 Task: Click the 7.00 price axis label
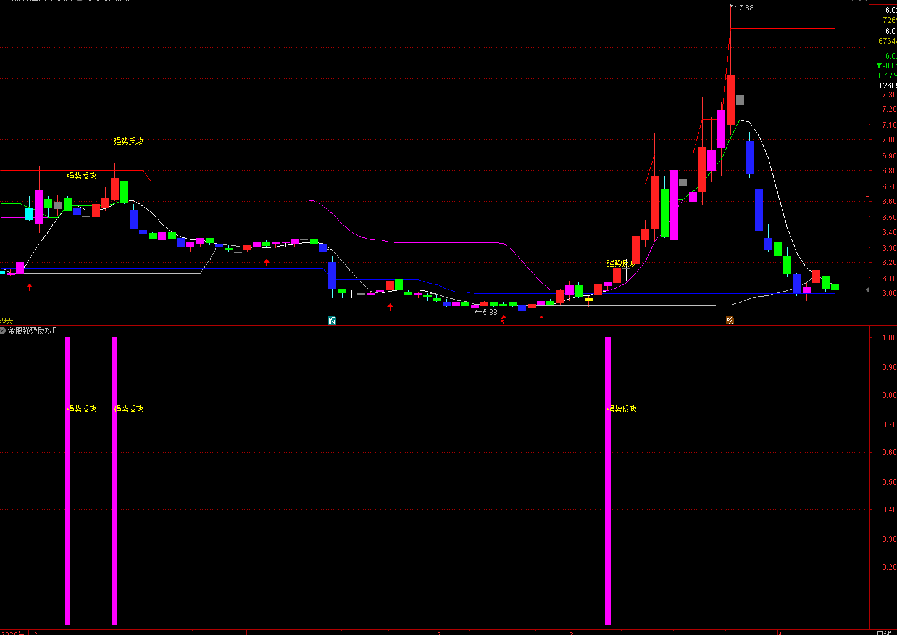coord(889,140)
